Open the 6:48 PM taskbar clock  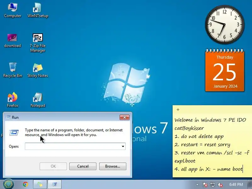236,184
